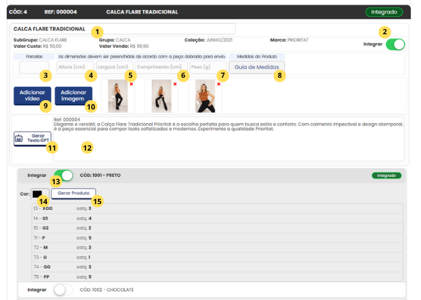The width and height of the screenshot is (421, 300).
Task: Open the first product photo thumbnail
Action: click(x=117, y=96)
